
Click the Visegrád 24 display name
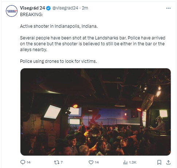click(32, 8)
